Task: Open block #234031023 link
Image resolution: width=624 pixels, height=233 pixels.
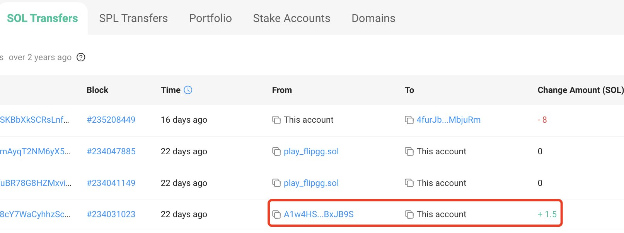Action: [111, 214]
